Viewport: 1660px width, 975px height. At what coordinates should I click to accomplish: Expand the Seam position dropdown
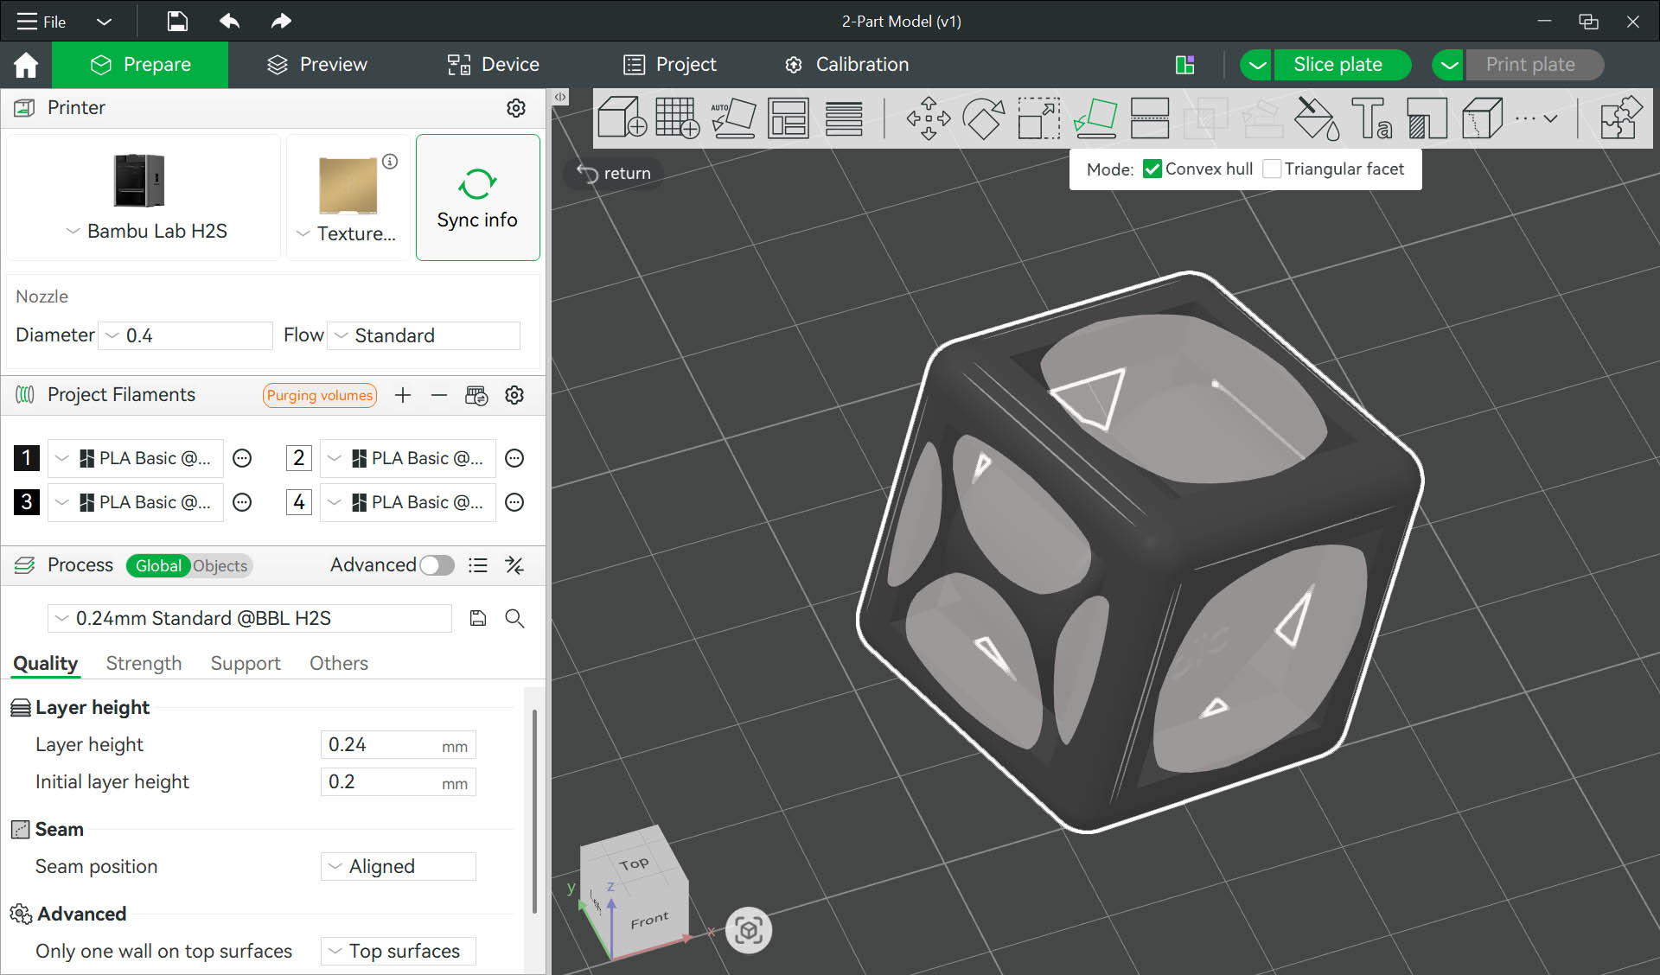coord(398,866)
